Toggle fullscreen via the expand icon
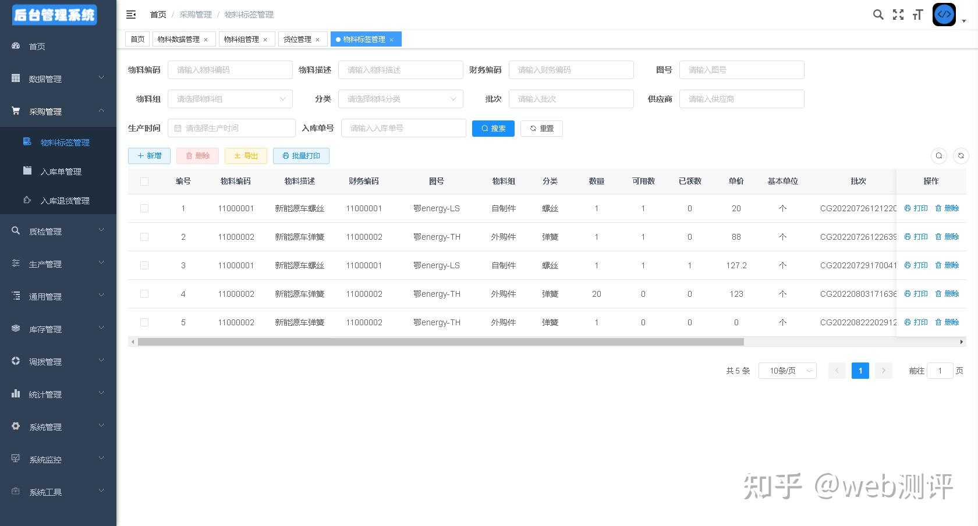 coord(898,15)
